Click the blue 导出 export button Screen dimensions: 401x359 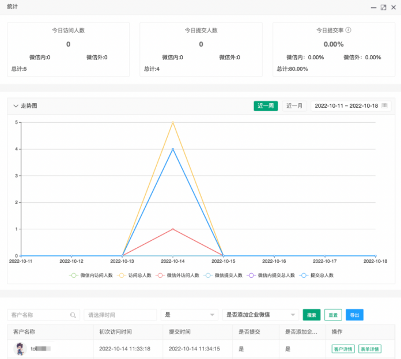(x=354, y=315)
